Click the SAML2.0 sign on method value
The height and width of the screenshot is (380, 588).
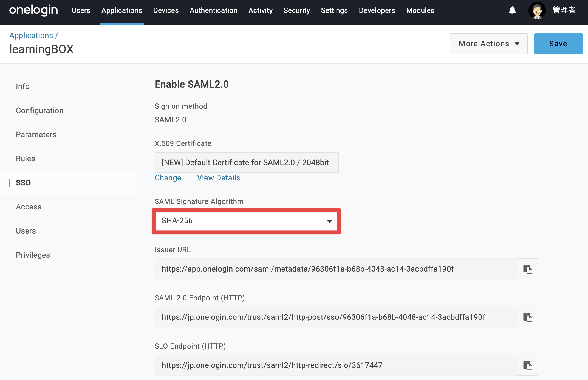pyautogui.click(x=170, y=120)
